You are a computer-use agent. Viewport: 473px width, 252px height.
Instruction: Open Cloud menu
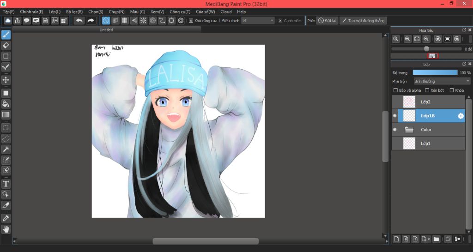coord(226,12)
